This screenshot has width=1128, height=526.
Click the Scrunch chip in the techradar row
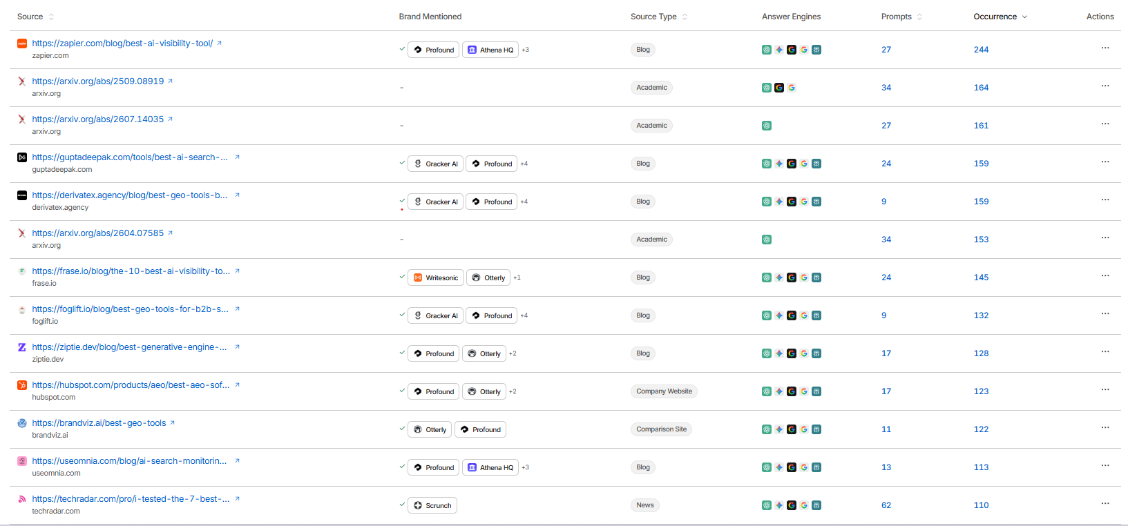pos(432,505)
